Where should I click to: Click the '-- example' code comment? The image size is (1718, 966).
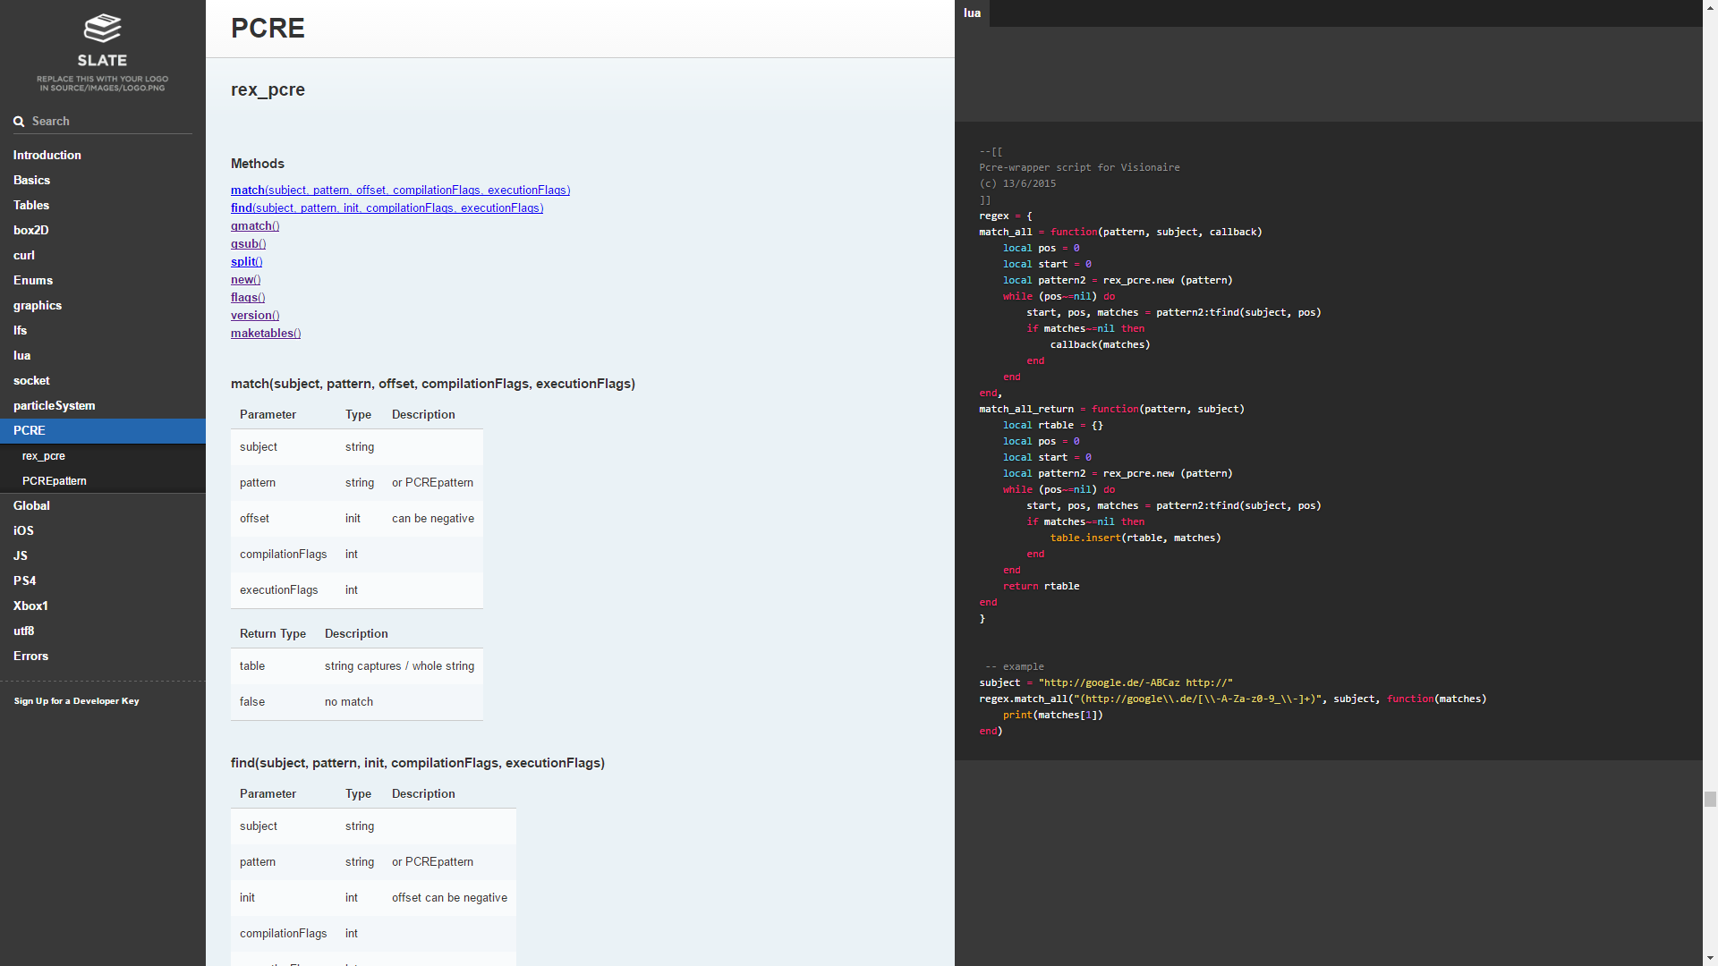1015,666
